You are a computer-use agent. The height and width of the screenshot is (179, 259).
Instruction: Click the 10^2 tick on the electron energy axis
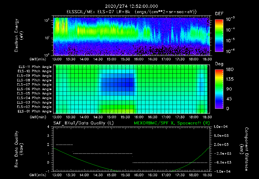pyautogui.click(x=47, y=20)
